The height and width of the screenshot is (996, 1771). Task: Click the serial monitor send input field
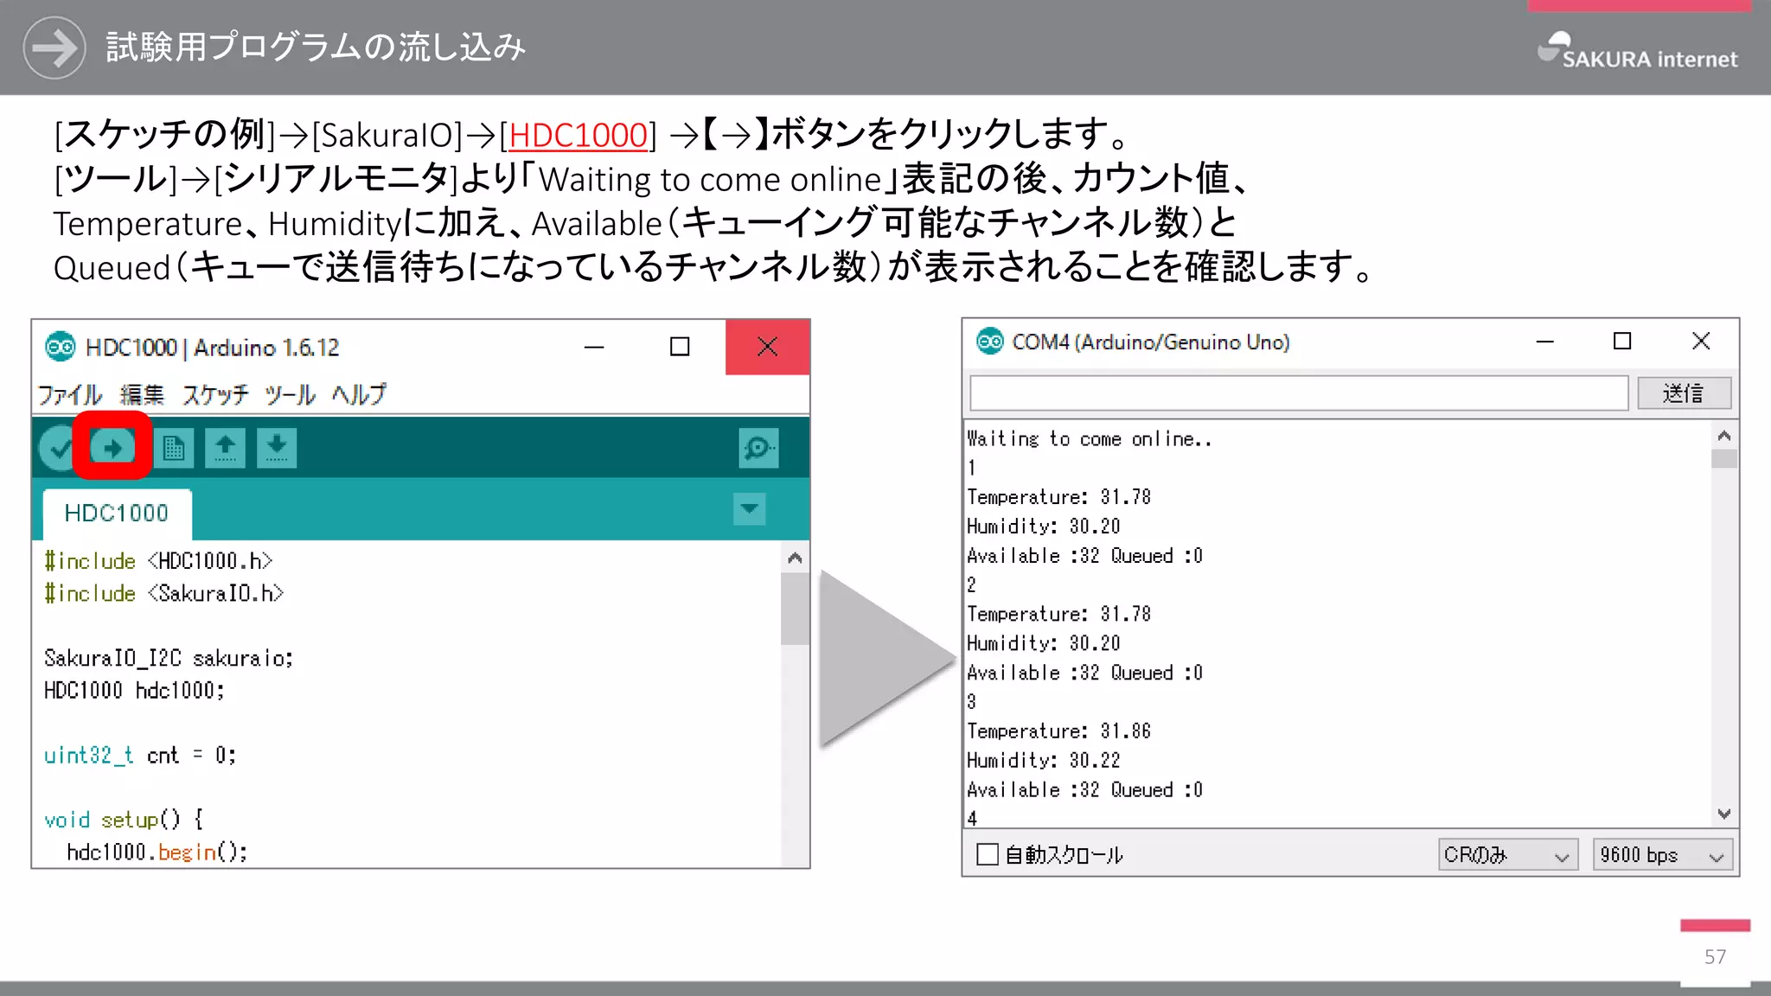(x=1299, y=393)
